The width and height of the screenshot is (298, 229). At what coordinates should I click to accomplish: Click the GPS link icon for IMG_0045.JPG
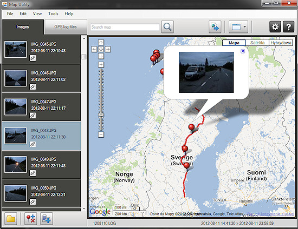pyautogui.click(x=33, y=58)
